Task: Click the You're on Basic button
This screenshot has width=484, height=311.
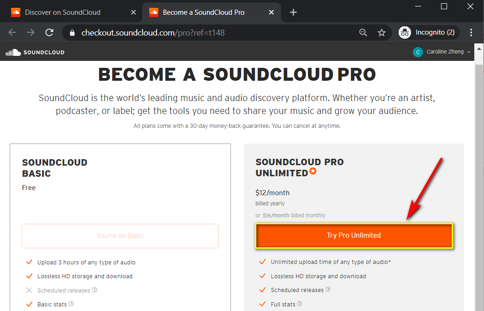Action: 120,236
